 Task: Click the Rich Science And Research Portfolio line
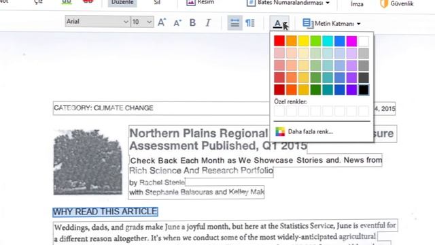click(201, 171)
